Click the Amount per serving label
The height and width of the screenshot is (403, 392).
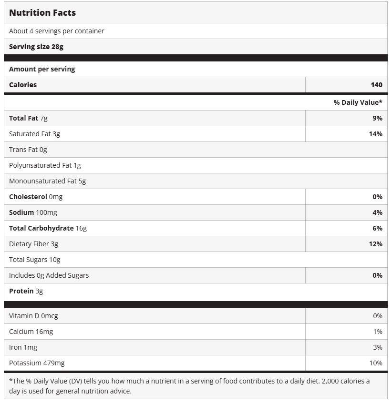click(42, 69)
